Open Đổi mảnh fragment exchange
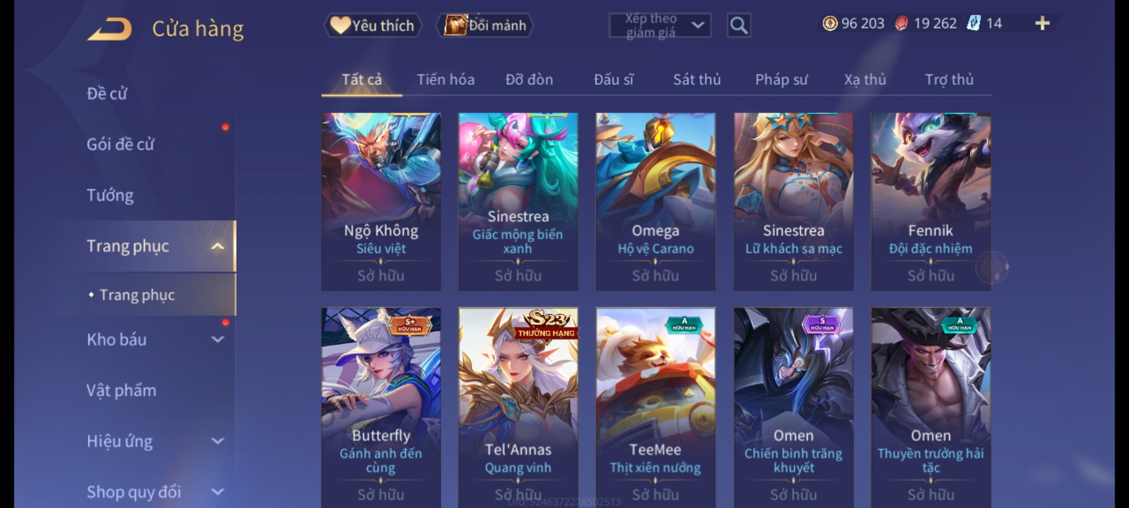Viewport: 1129px width, 508px height. tap(485, 25)
